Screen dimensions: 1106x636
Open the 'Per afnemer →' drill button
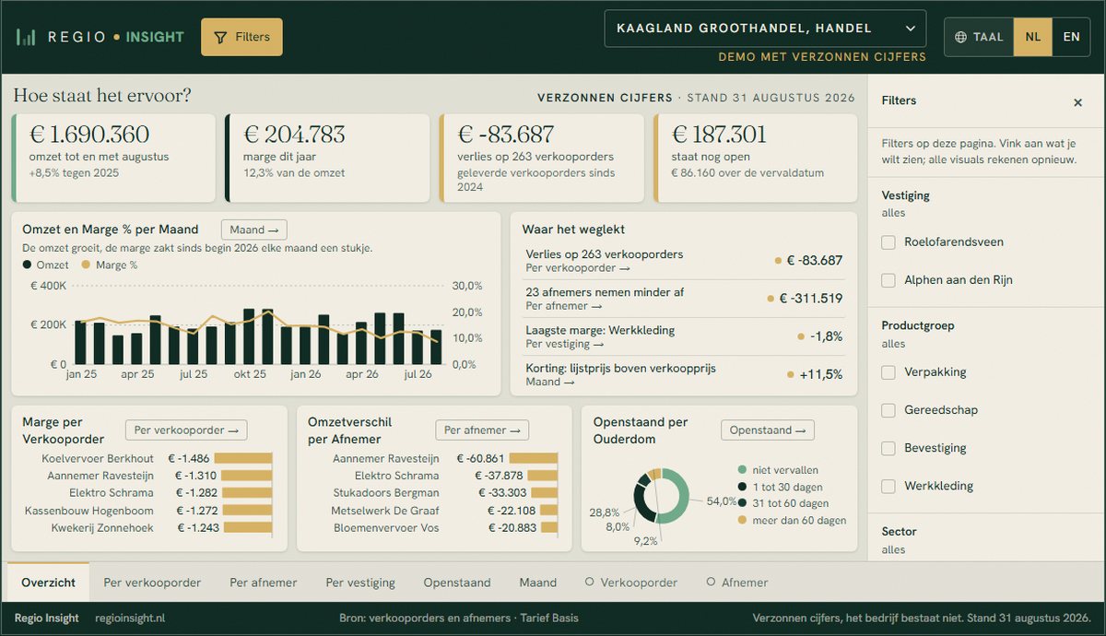[x=482, y=430]
